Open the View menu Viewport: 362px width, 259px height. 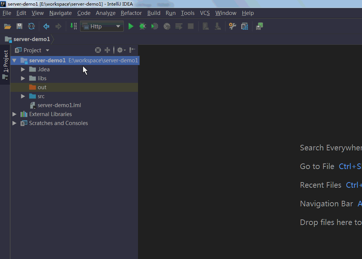[38, 13]
